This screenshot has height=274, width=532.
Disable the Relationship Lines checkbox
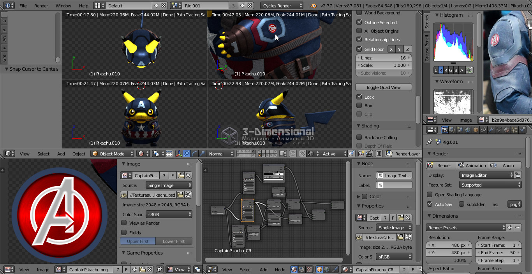point(359,39)
